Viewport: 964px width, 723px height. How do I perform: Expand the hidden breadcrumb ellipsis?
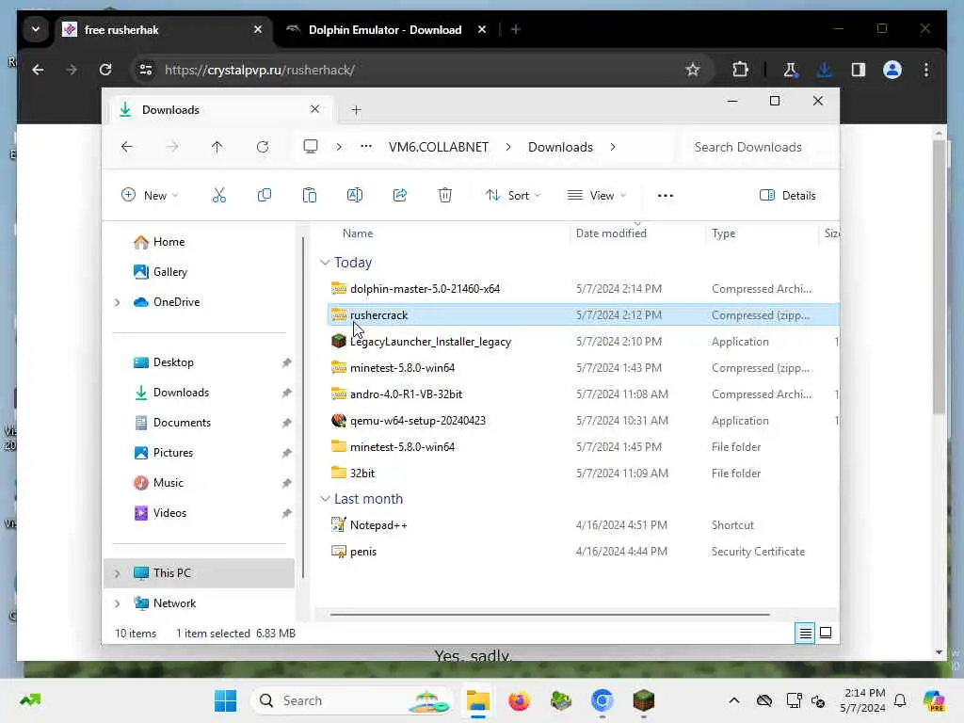[366, 147]
